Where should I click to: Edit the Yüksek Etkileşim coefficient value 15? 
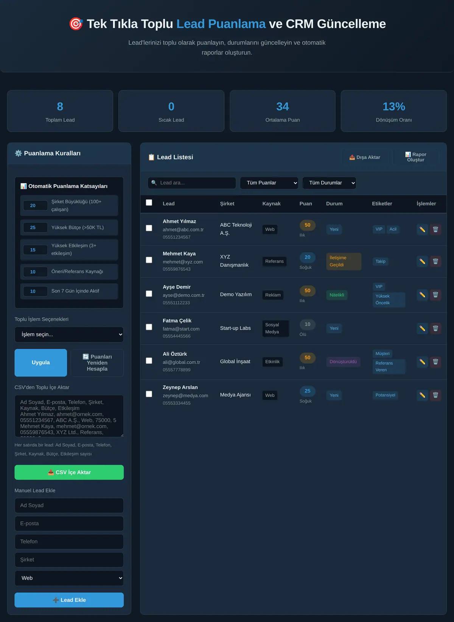click(35, 250)
